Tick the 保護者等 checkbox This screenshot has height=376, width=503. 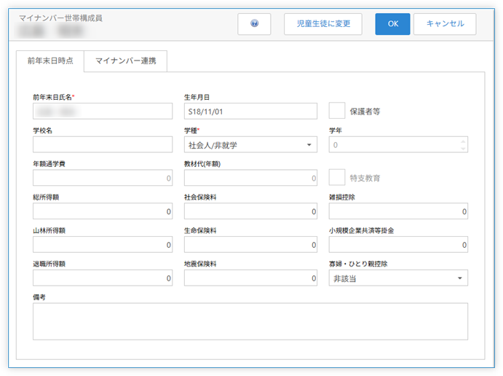pyautogui.click(x=337, y=111)
